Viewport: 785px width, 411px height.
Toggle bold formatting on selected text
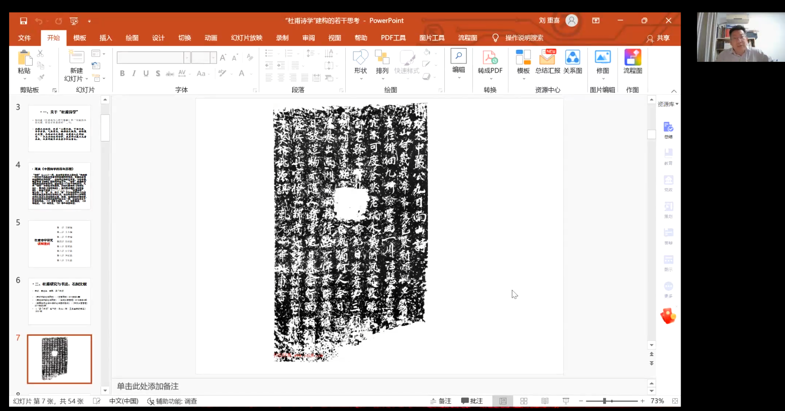click(122, 73)
